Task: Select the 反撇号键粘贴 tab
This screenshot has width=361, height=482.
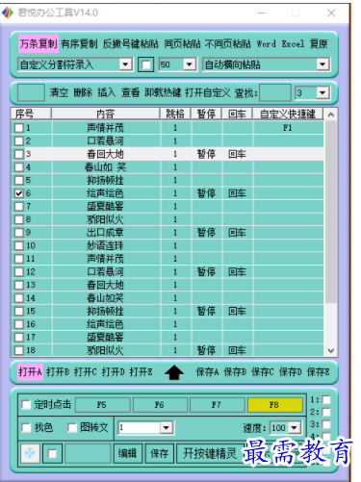Action: point(131,43)
